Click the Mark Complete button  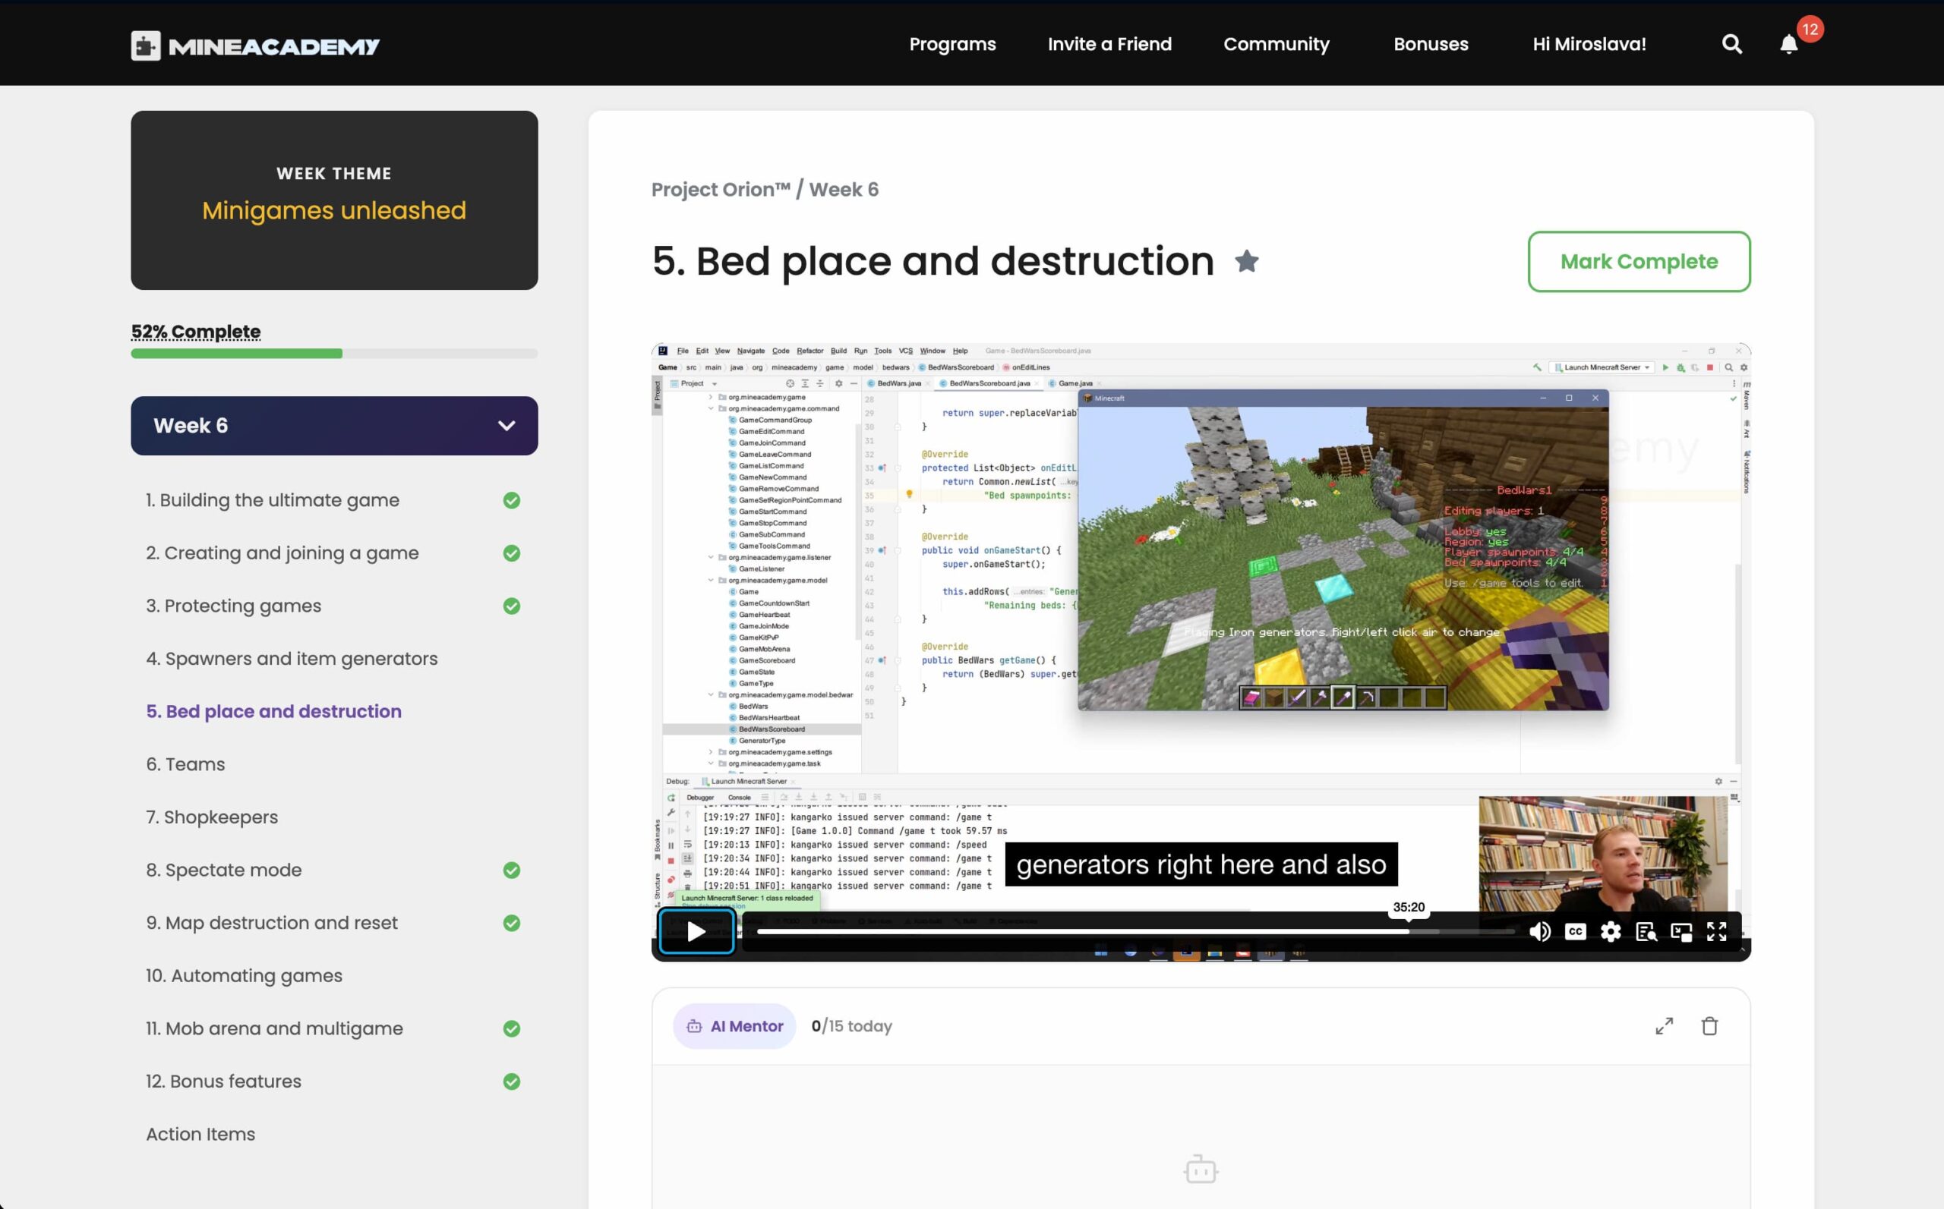[x=1639, y=262]
